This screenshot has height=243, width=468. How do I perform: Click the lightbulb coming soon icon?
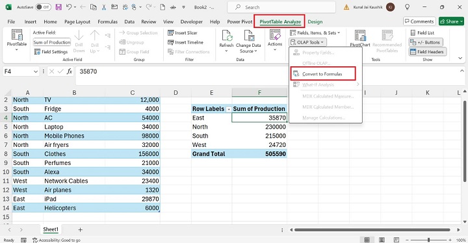(407, 7)
